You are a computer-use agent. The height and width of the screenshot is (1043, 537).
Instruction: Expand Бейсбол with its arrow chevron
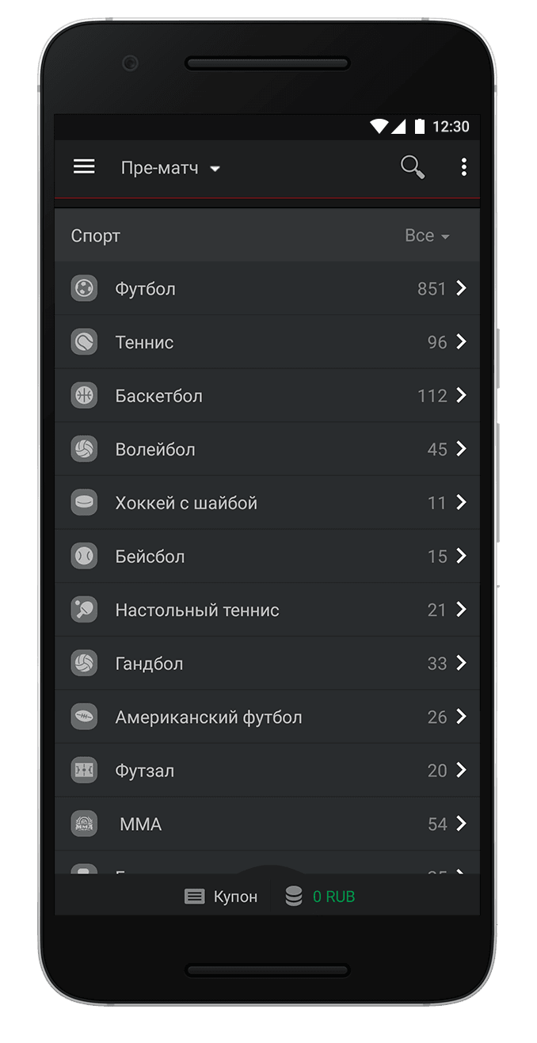pos(461,556)
